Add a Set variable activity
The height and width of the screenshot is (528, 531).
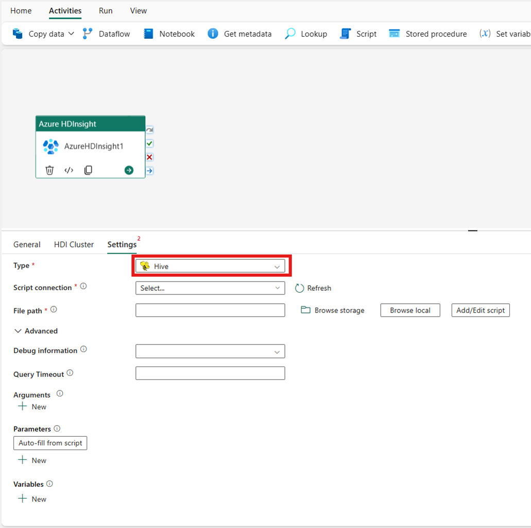coord(505,34)
